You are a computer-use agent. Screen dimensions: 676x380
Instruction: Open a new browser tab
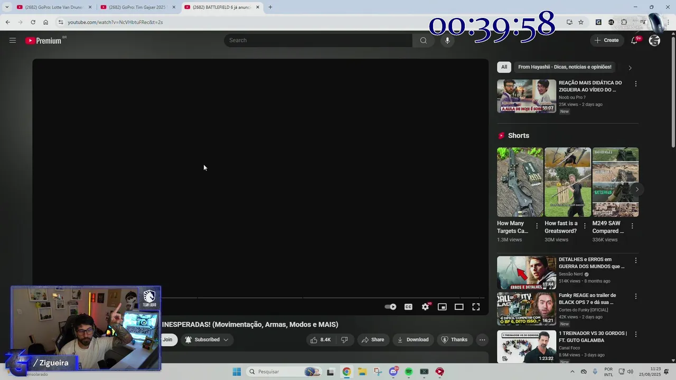270,7
